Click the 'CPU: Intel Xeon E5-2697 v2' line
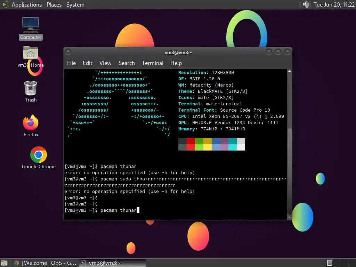The height and width of the screenshot is (267, 356). [x=231, y=116]
